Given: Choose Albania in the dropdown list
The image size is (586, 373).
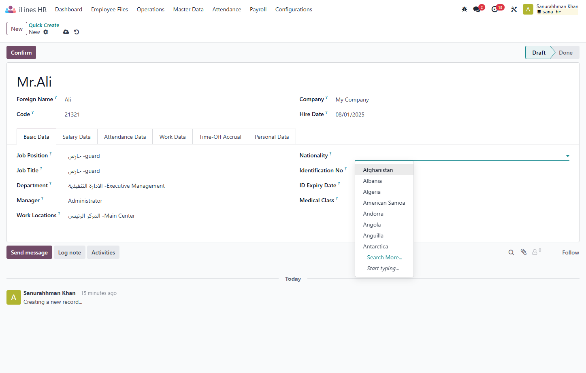Looking at the screenshot, I should point(384,181).
